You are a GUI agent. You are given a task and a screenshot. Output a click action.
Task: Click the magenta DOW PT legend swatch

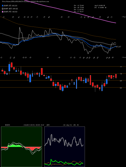[x=3, y=12]
